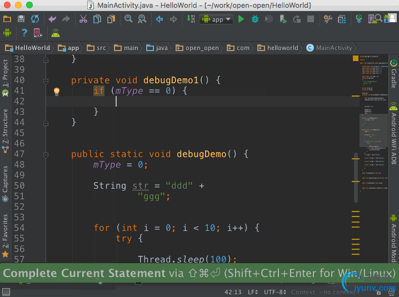Collapse debugDemo1 method at line 40

click(x=46, y=81)
